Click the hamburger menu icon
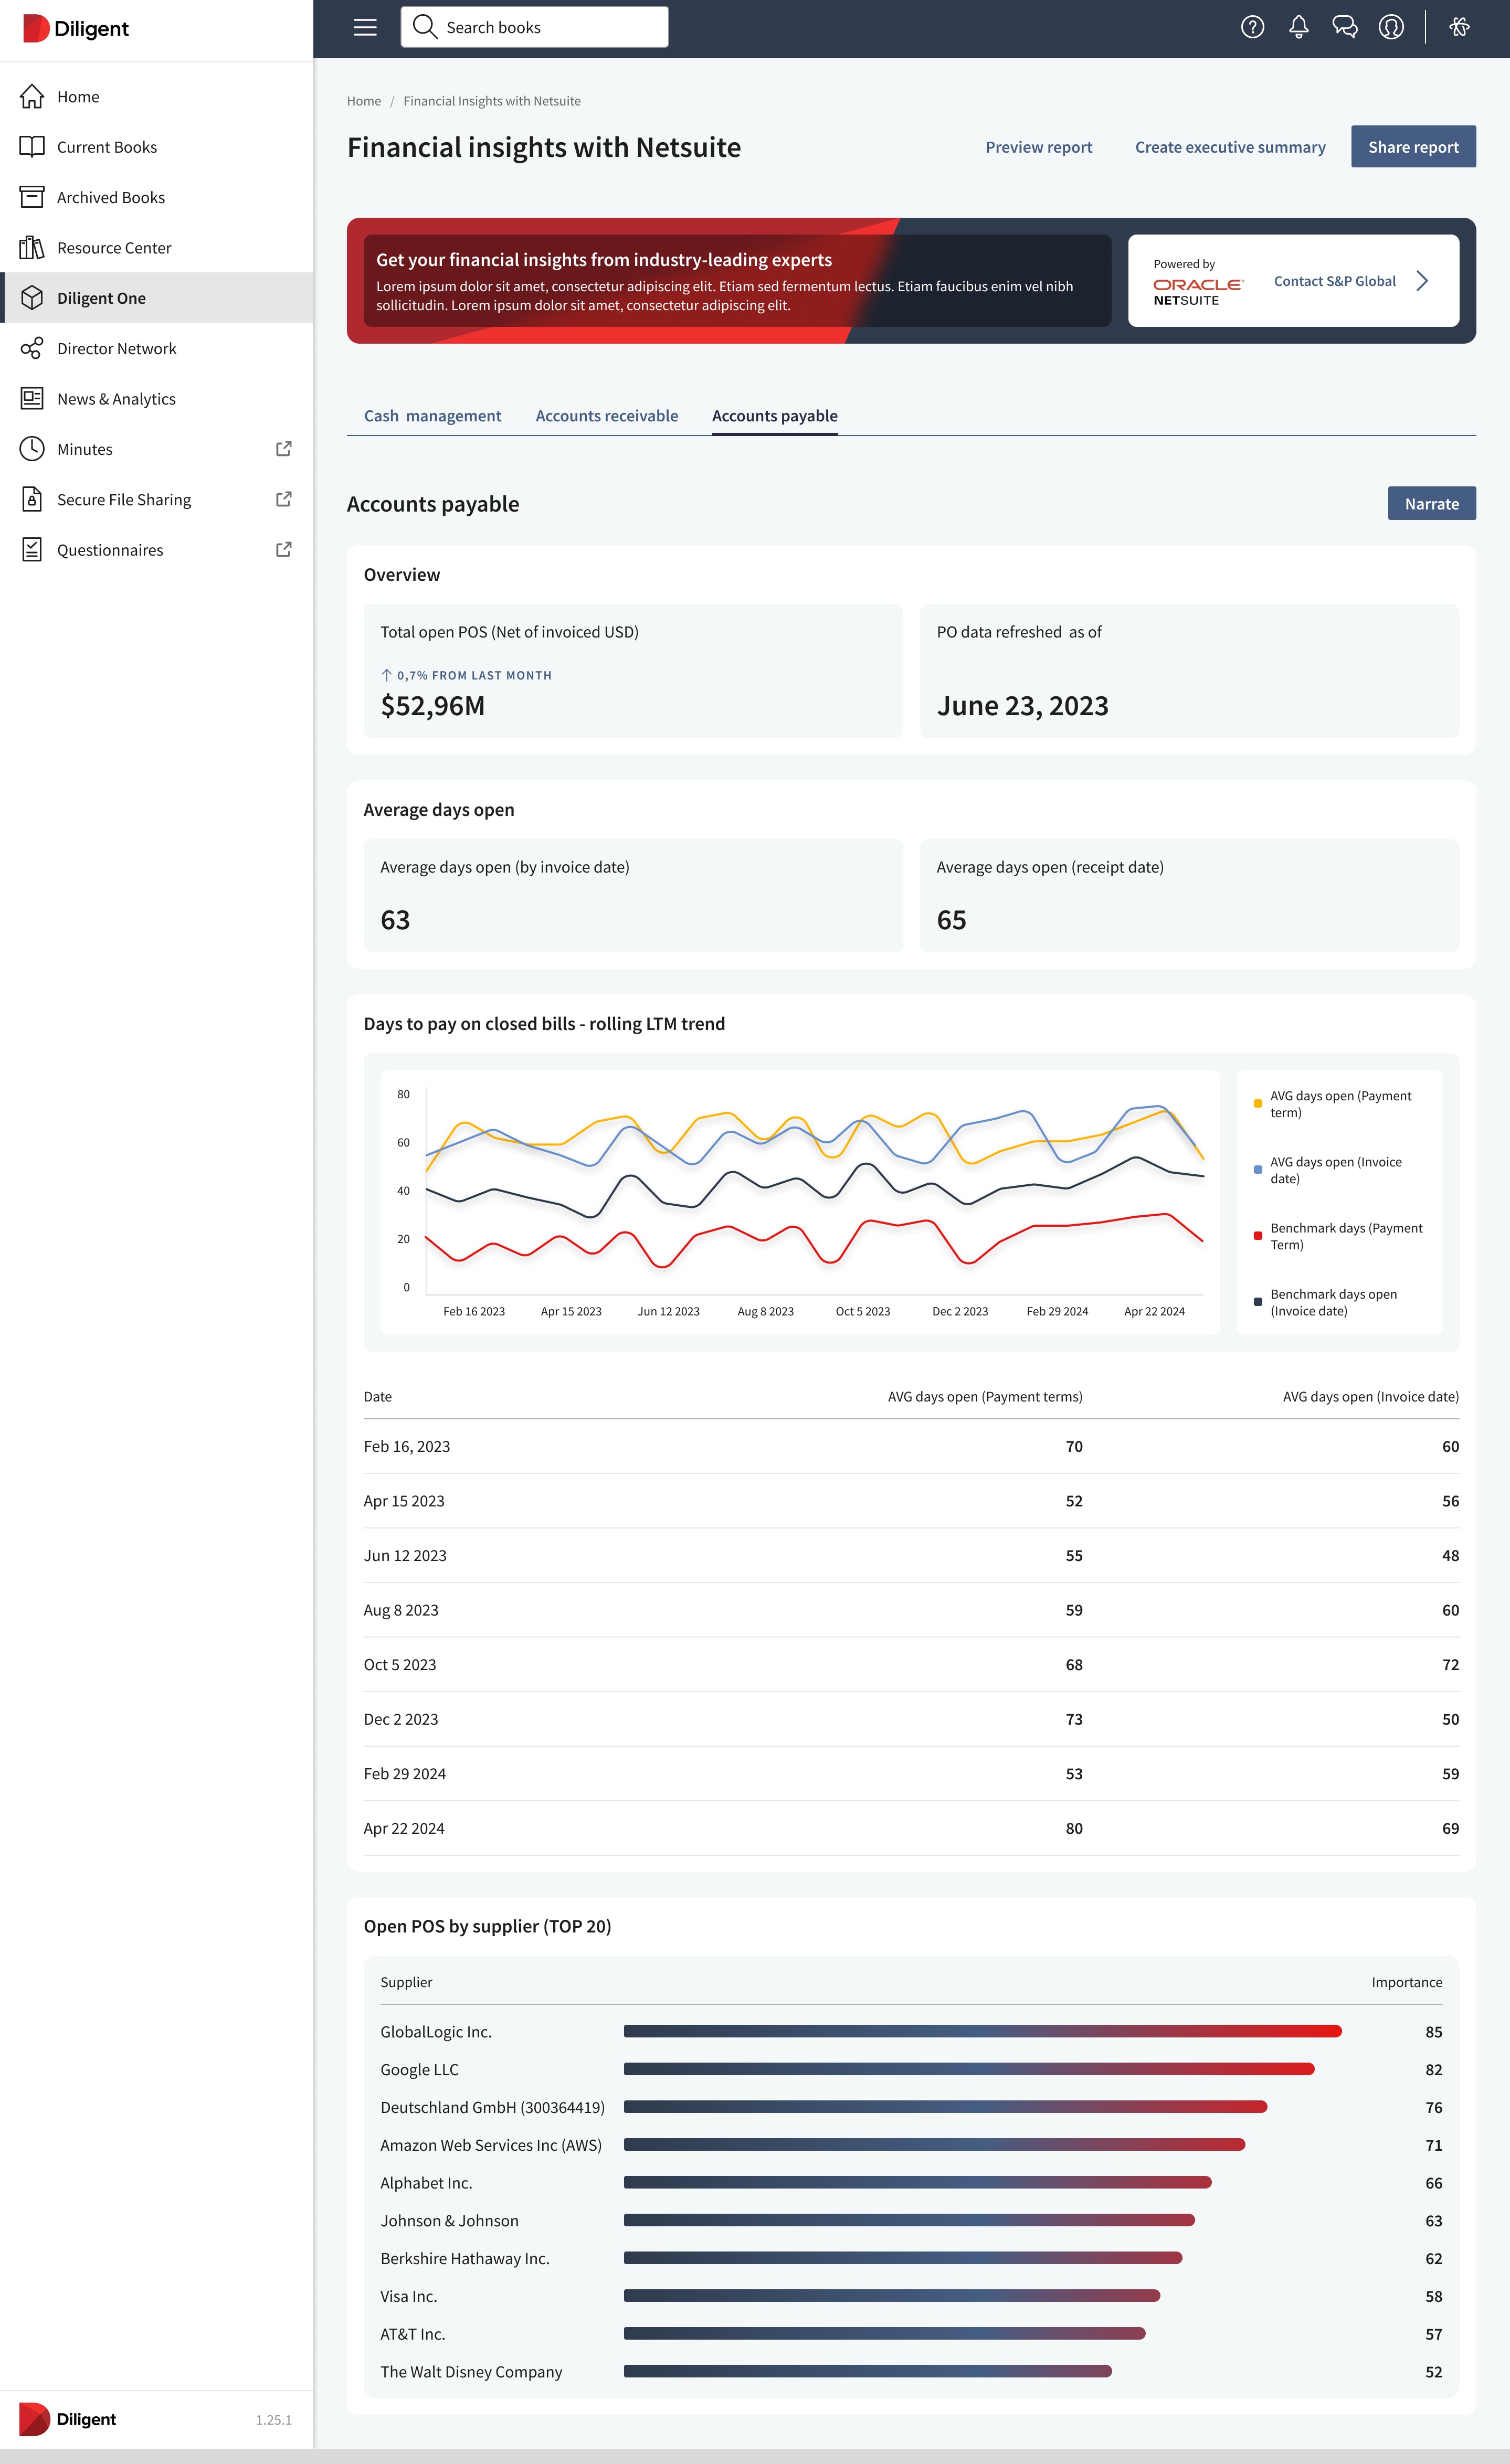The width and height of the screenshot is (1510, 2464). tap(365, 28)
